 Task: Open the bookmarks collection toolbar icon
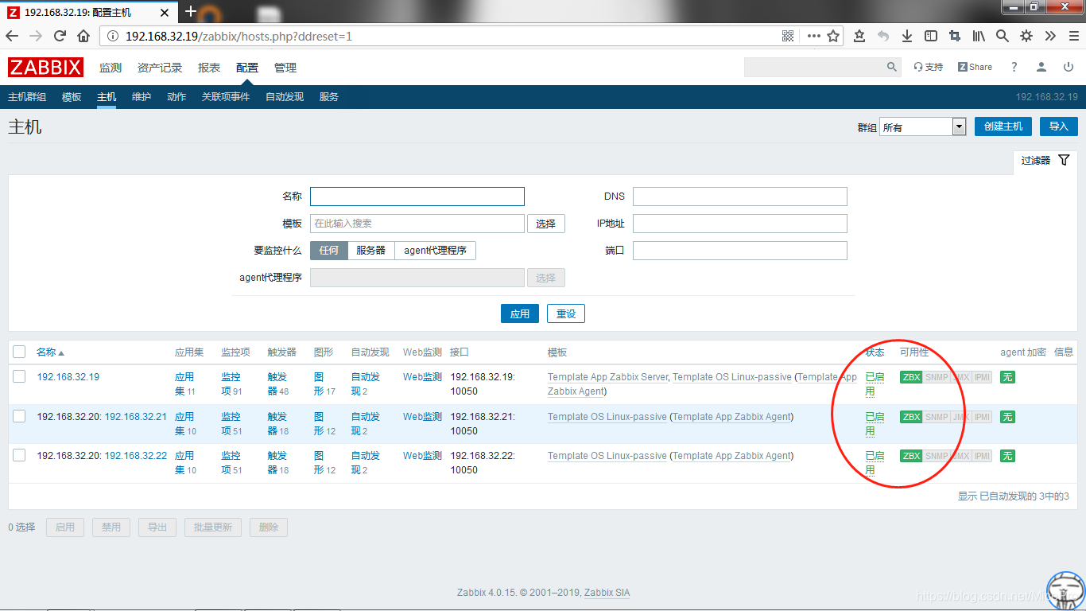pos(859,36)
